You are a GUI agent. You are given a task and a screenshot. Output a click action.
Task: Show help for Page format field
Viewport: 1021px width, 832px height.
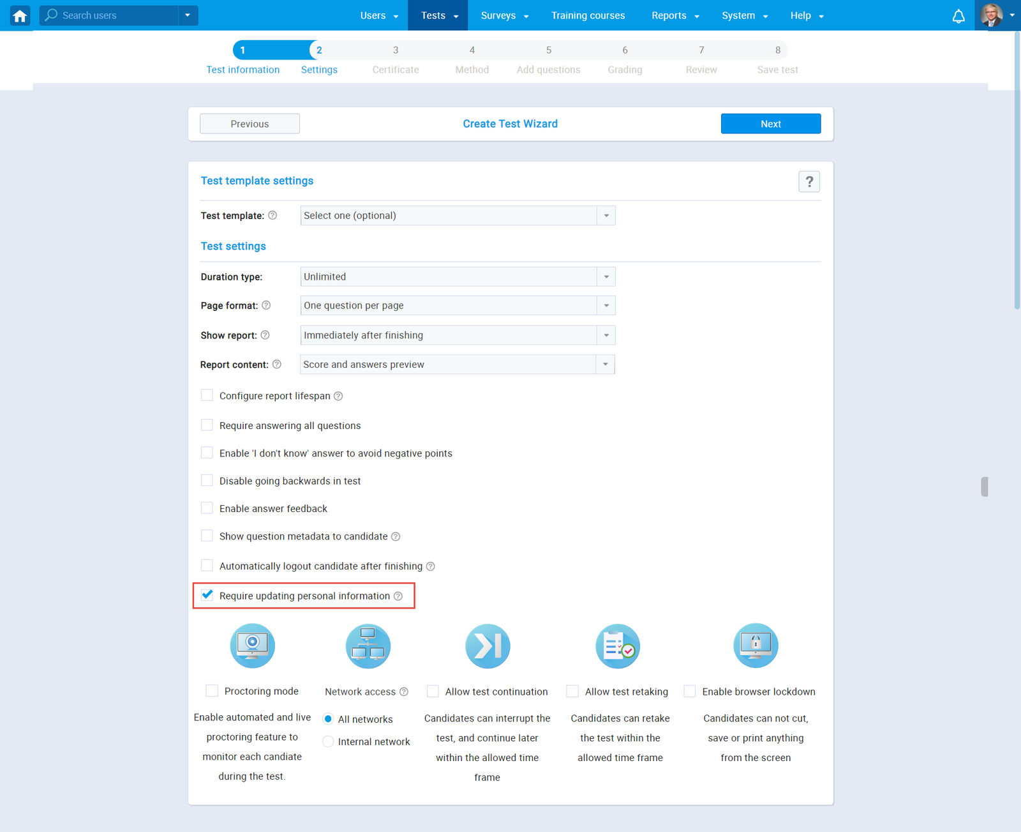coord(266,305)
